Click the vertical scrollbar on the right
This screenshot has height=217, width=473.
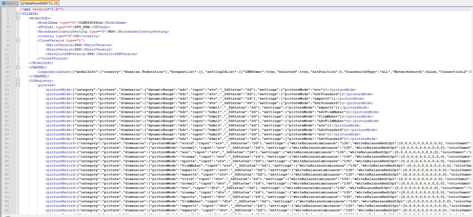tap(472, 111)
